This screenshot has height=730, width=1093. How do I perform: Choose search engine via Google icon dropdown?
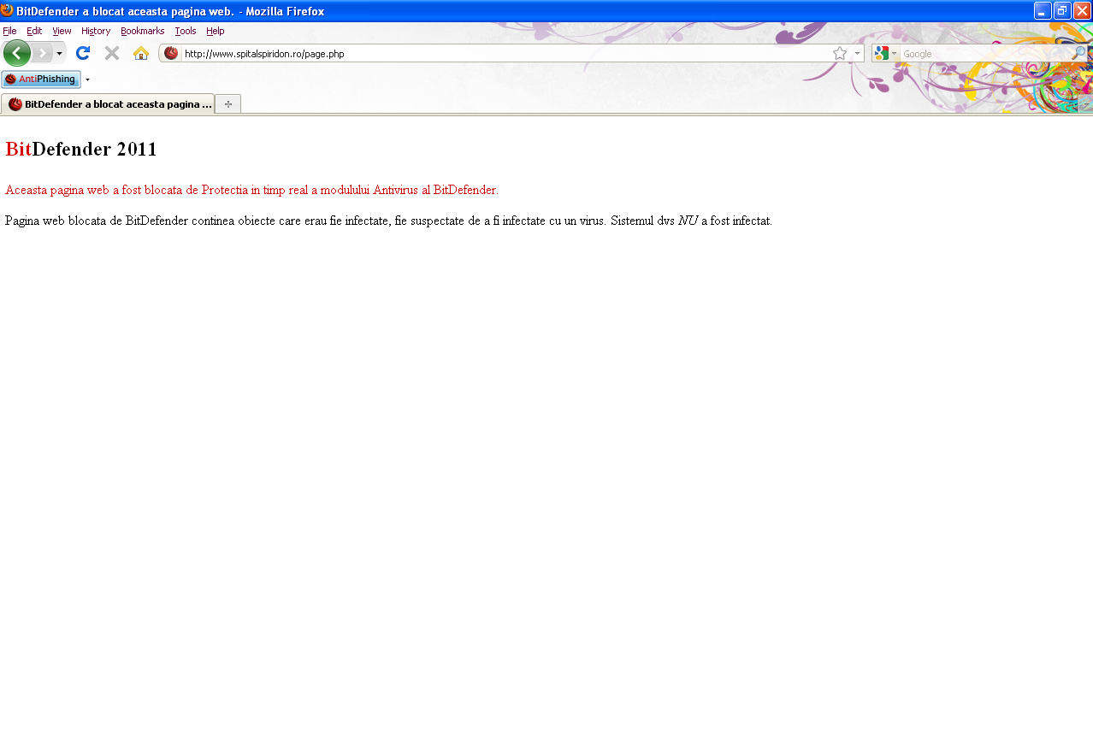885,53
